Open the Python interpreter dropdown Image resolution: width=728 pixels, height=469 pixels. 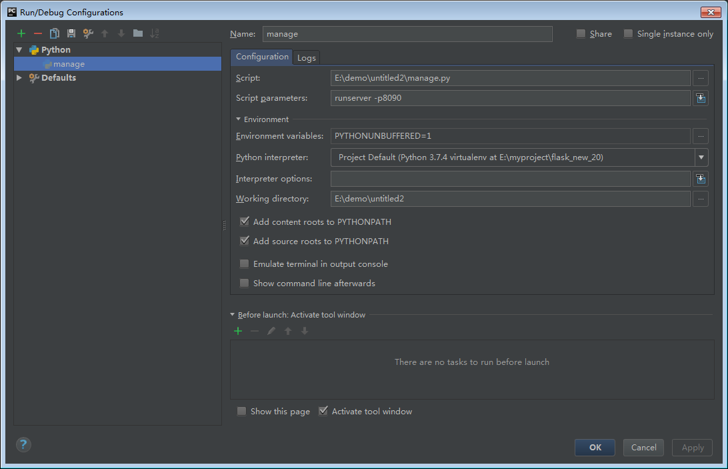click(701, 157)
